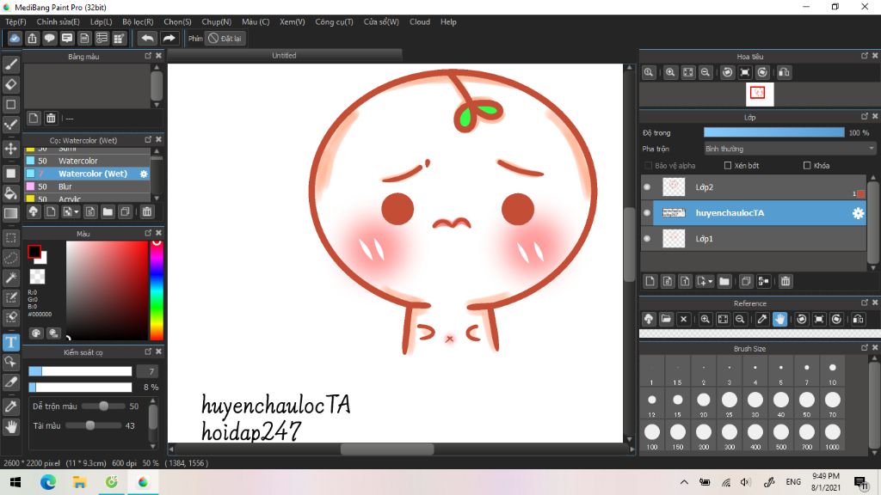Select the Magic Wand tool
This screenshot has width=881, height=495.
point(10,278)
